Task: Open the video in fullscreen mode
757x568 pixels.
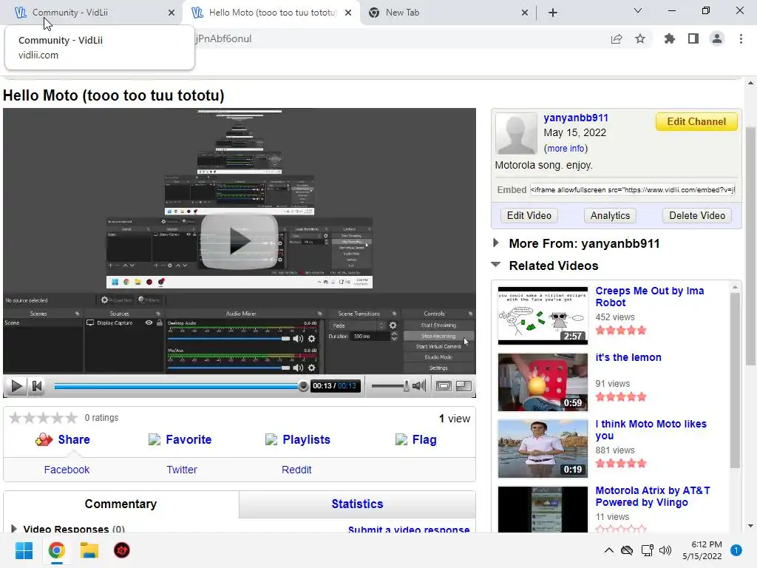Action: (464, 386)
